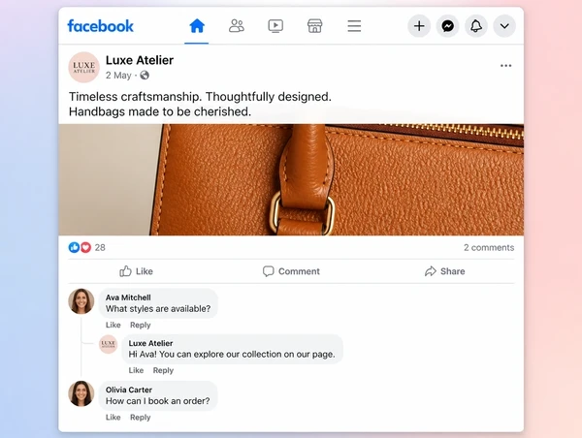The height and width of the screenshot is (438, 582).
Task: Open the Home tab
Action: 197,26
